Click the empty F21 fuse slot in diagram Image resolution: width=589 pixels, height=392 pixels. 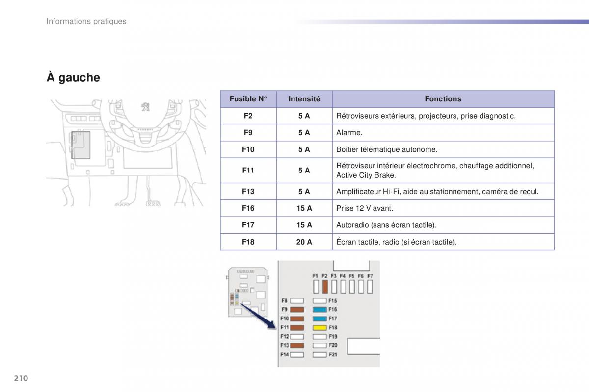(x=320, y=354)
